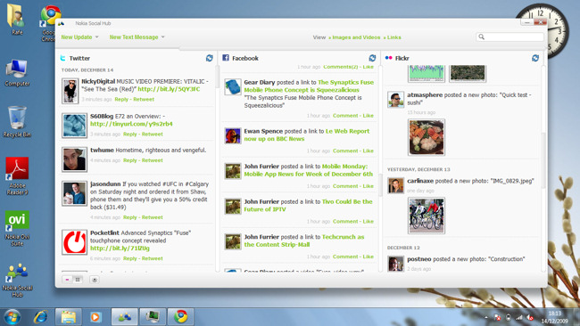Open Google Chrome from taskbar
Screen dimensions: 580x326
[x=181, y=317]
